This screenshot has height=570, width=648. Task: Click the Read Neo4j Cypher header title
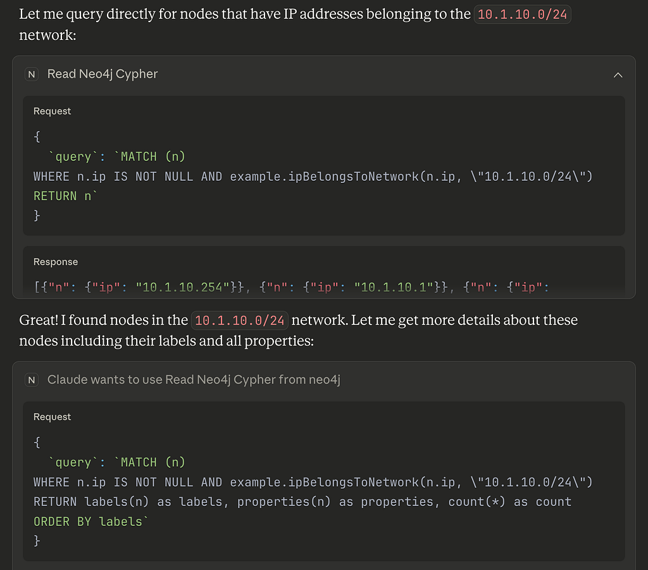(103, 74)
